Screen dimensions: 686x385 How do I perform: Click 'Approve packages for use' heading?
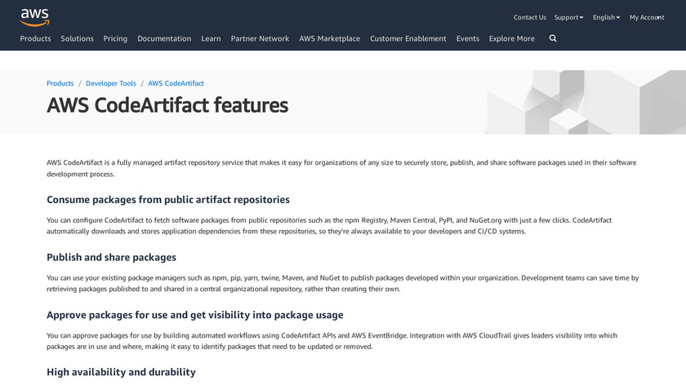coord(194,315)
